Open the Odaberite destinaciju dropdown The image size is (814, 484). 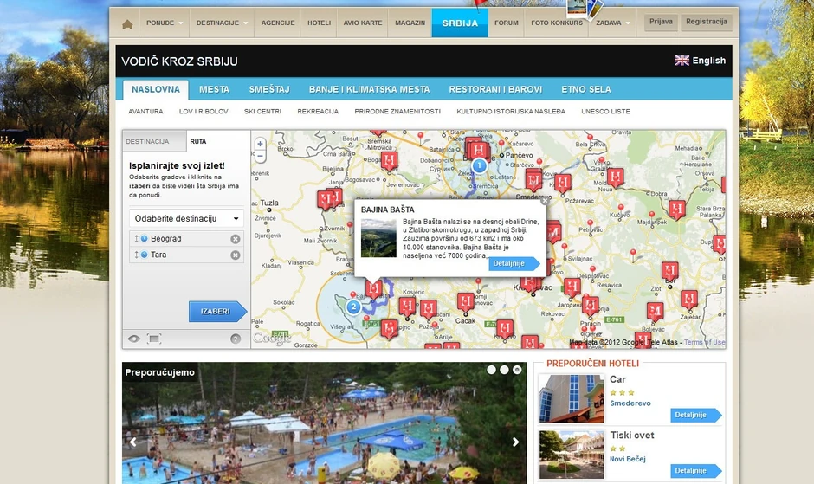[x=186, y=219]
